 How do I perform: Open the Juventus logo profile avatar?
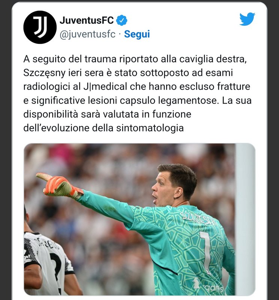[x=40, y=27]
